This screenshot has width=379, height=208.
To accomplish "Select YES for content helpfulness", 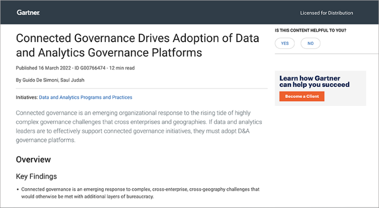I will click(x=285, y=43).
